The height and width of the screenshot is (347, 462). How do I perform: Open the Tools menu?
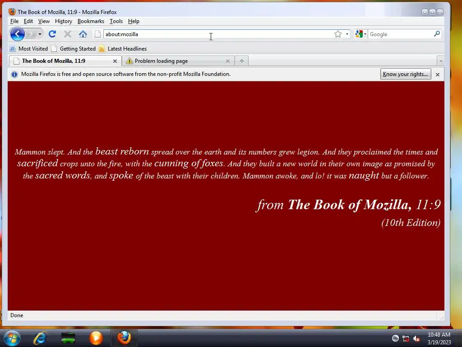tap(116, 21)
